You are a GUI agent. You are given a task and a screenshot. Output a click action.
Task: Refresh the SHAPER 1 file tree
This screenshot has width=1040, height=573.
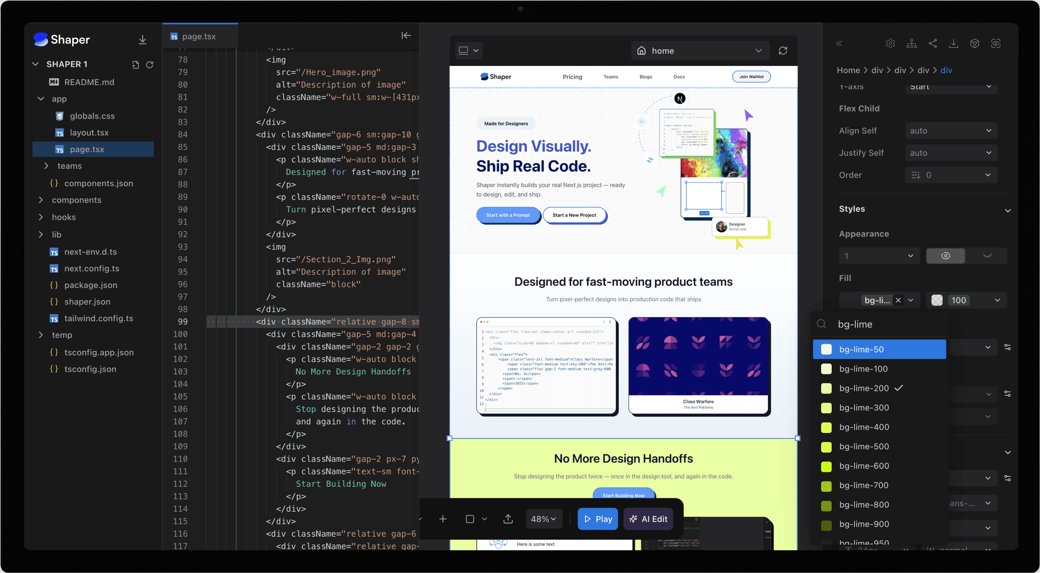150,64
